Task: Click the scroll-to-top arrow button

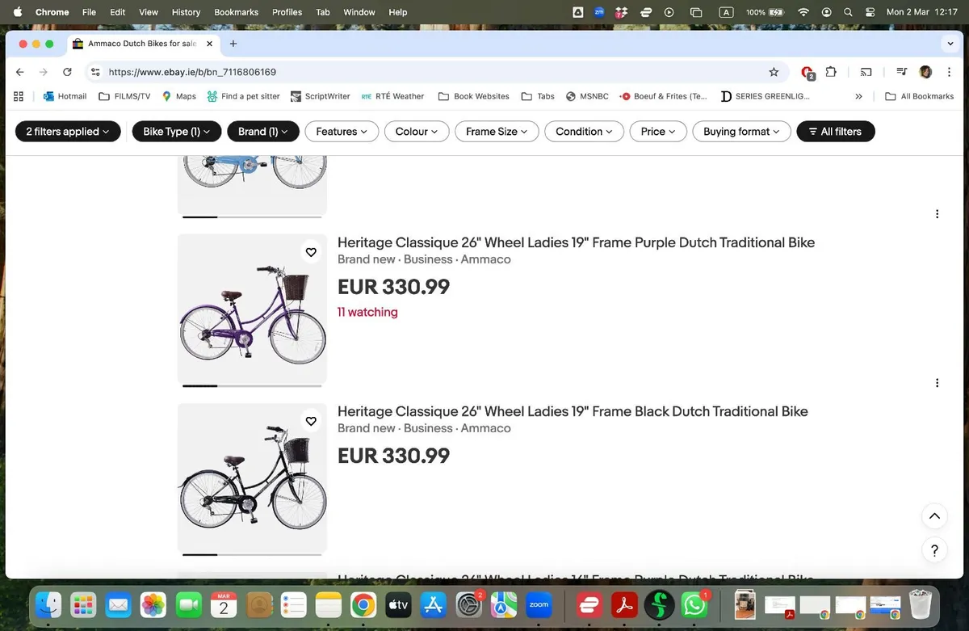Action: [934, 516]
